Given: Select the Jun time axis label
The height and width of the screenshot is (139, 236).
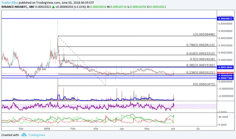Looking at the screenshot, I should (173, 129).
